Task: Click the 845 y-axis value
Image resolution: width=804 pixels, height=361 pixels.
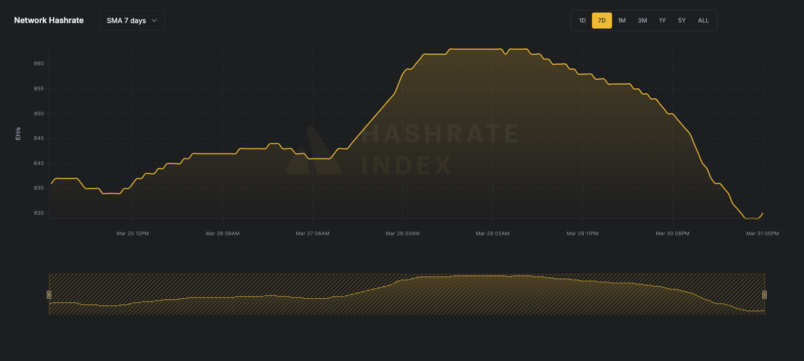Action: (39, 138)
